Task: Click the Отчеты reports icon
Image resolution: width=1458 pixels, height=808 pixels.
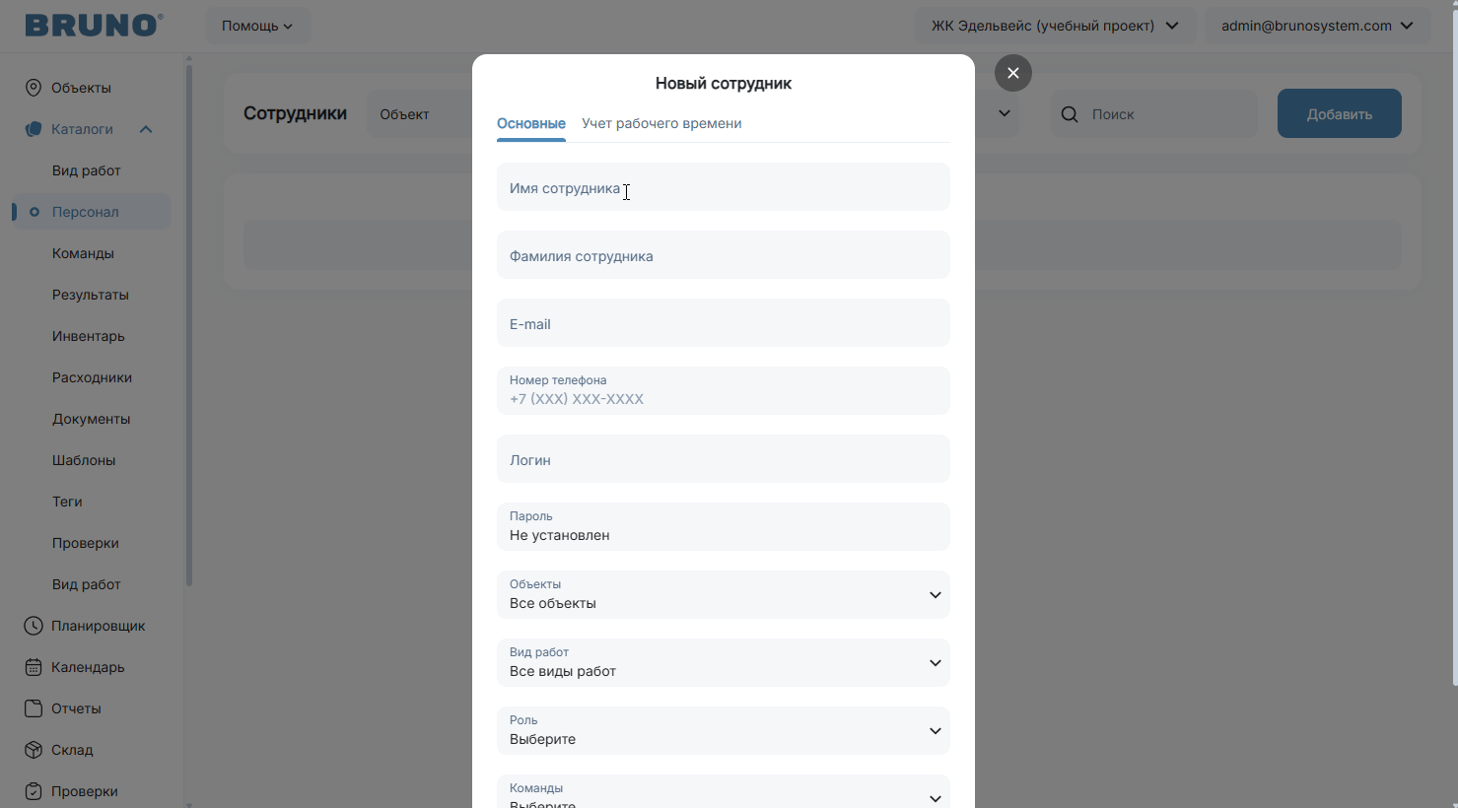Action: pyautogui.click(x=34, y=708)
